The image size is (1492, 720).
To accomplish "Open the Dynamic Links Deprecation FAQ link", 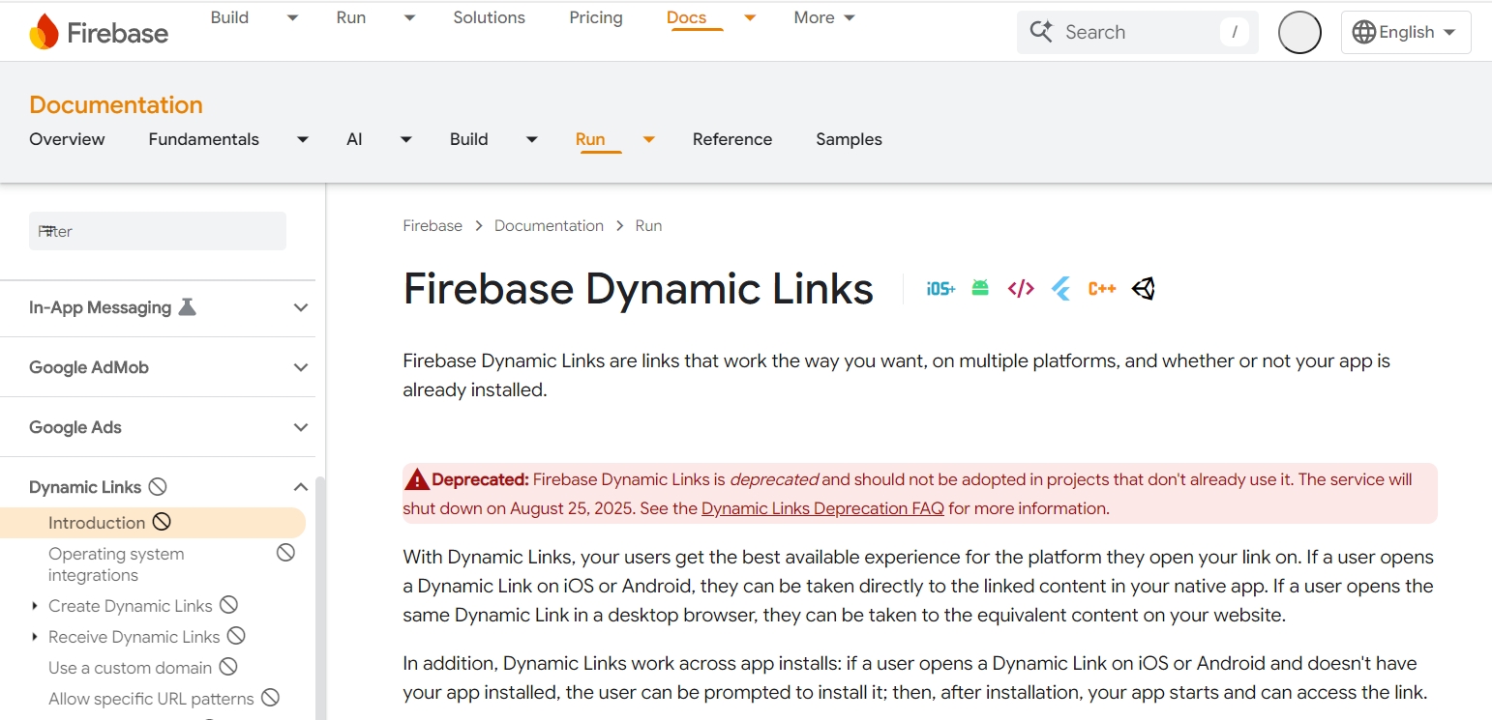I will 822,508.
